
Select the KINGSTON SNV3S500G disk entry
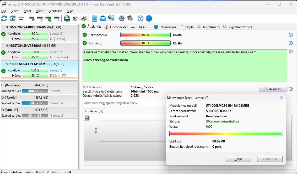[39, 52]
